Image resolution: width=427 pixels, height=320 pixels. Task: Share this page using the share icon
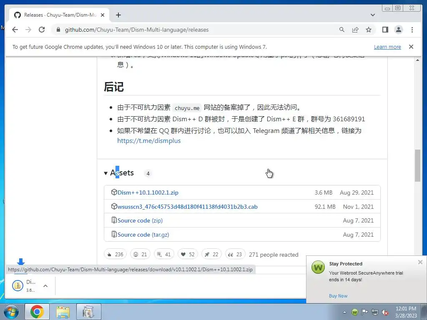point(355,30)
